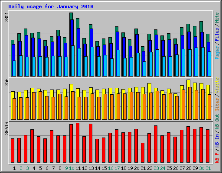Click the 'Hits' legend label
The height and width of the screenshot is (173, 222).
(217, 18)
